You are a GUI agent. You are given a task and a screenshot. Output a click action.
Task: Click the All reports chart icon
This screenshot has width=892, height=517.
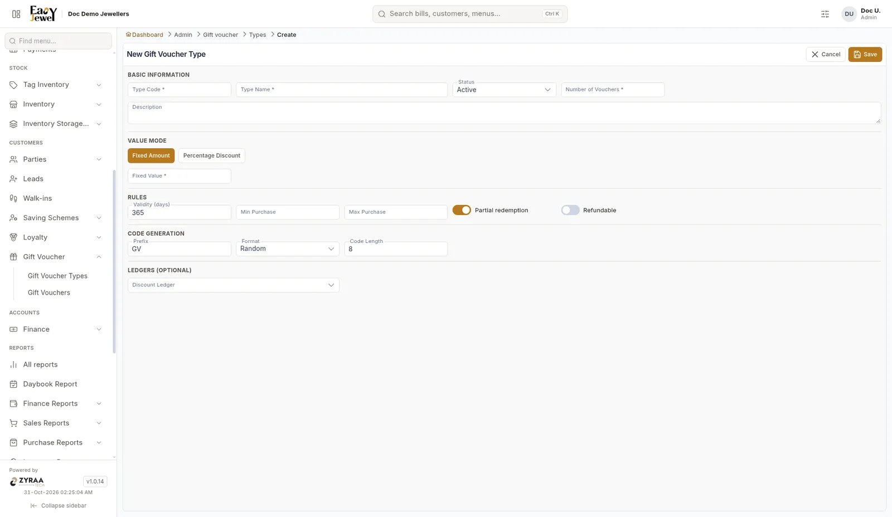pyautogui.click(x=13, y=364)
